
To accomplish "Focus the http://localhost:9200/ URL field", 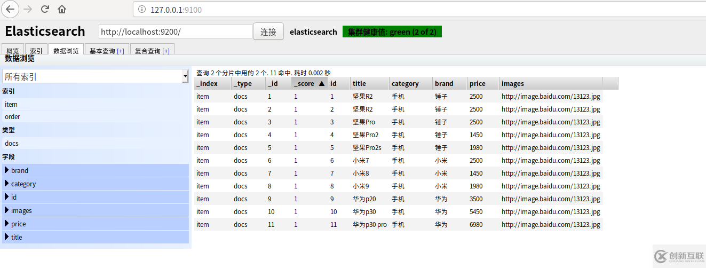I will coord(176,31).
